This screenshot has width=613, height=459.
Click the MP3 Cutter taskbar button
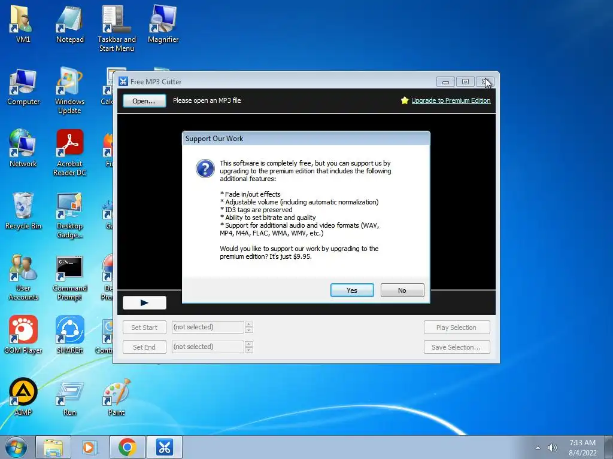[x=164, y=447]
